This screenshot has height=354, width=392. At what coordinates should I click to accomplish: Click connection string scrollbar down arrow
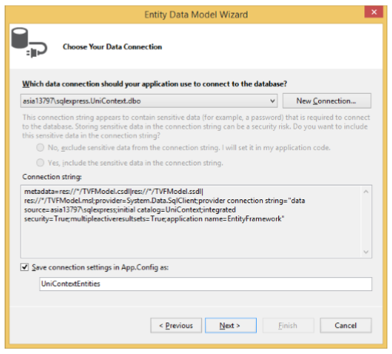(366, 252)
